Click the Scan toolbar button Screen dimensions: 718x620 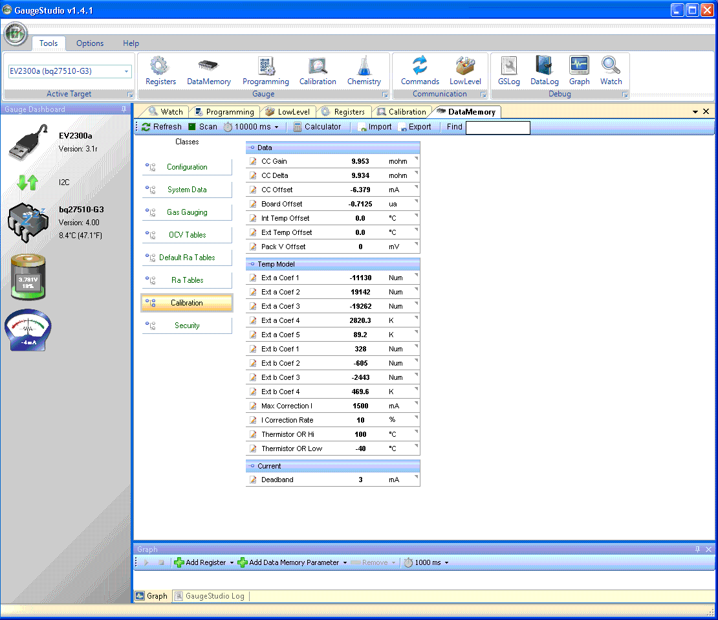point(202,127)
